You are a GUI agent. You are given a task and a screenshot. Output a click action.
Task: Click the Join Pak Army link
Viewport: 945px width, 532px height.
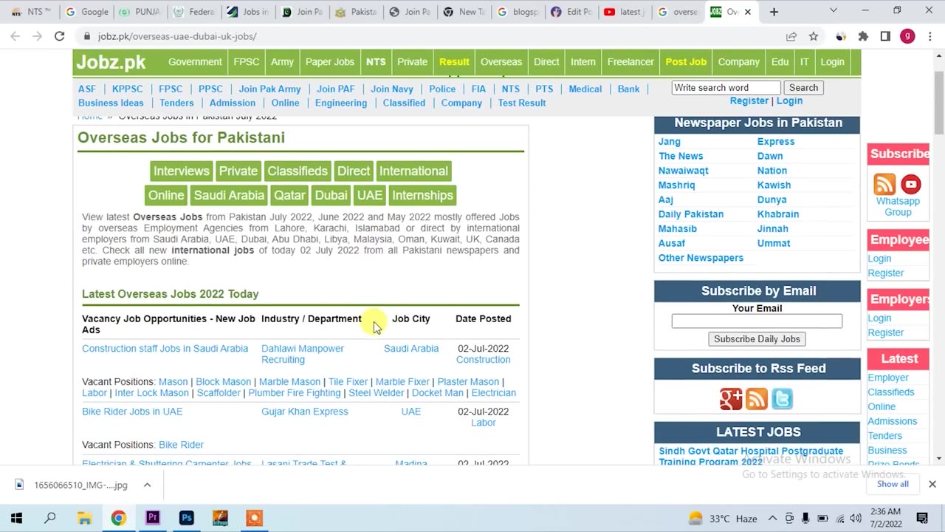(269, 89)
